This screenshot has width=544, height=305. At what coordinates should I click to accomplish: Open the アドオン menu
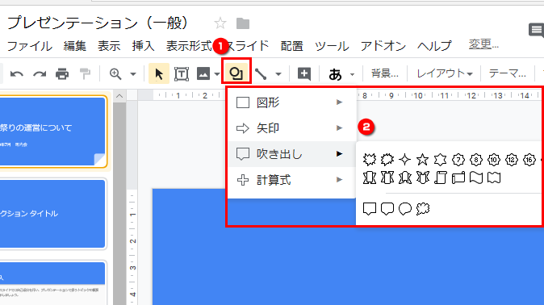[383, 46]
